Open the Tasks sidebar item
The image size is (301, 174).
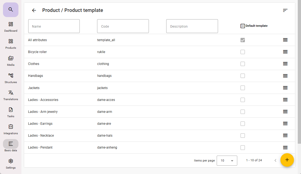click(11, 112)
